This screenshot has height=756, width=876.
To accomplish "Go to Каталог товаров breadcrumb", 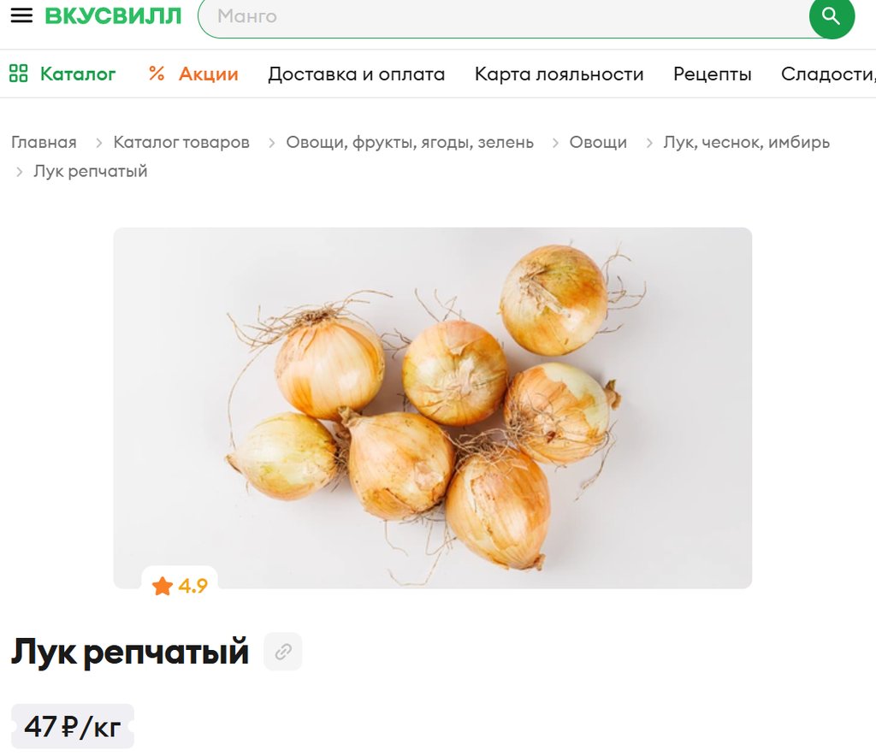I will pos(181,142).
